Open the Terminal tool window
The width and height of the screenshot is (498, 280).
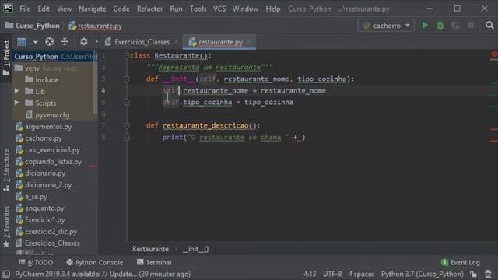(x=154, y=263)
